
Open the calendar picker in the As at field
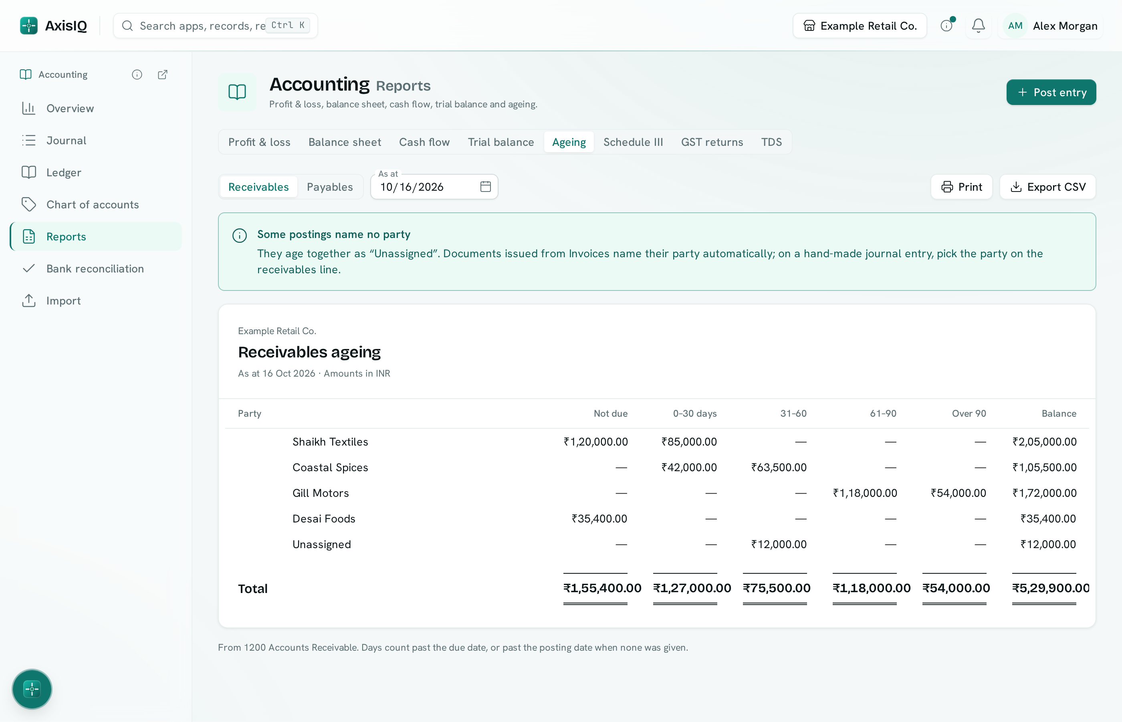(485, 187)
